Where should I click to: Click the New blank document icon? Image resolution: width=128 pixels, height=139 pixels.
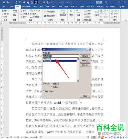point(20,2)
